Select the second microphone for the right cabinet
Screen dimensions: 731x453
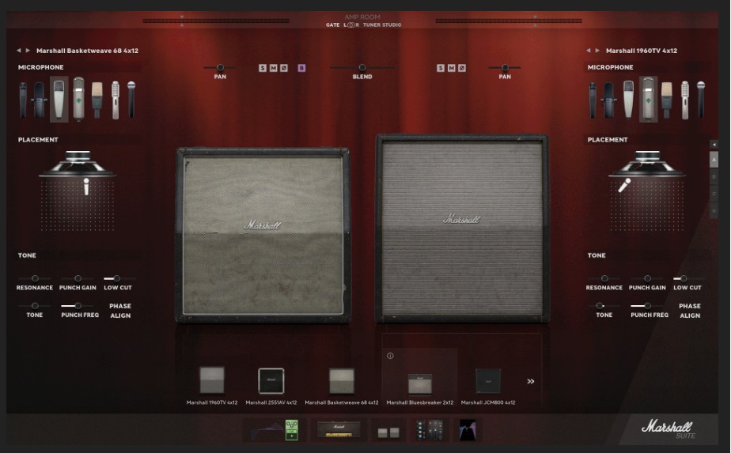tap(609, 100)
